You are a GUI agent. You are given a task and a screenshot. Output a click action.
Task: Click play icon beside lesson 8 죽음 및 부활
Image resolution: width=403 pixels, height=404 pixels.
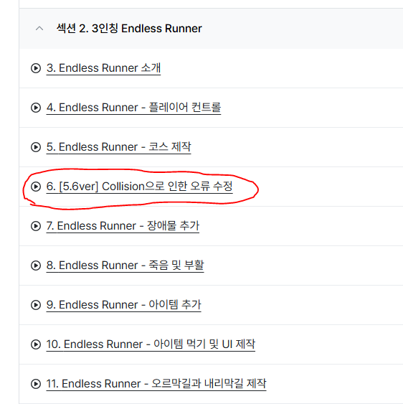tap(36, 266)
